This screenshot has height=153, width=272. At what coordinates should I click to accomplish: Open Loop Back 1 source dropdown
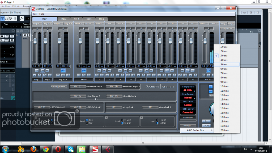coord(113,107)
